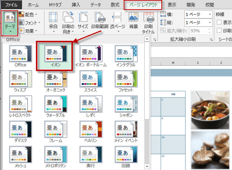Select the メッシュ theme
The height and width of the screenshot is (170, 232).
click(20, 157)
